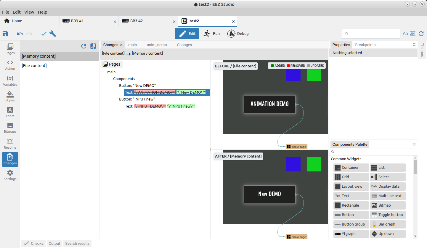Viewport: 427px width, 248px height.
Task: Choose the Rectangle widget
Action: [351, 205]
